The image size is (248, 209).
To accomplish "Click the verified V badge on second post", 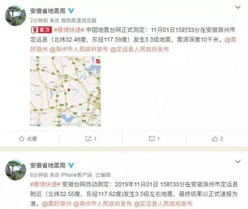I will click(71, 165).
